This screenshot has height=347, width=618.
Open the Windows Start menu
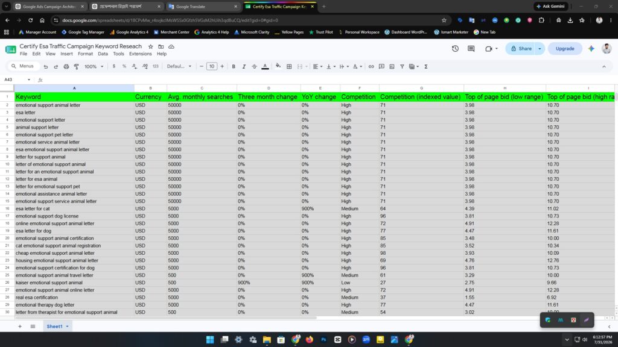[210, 340]
